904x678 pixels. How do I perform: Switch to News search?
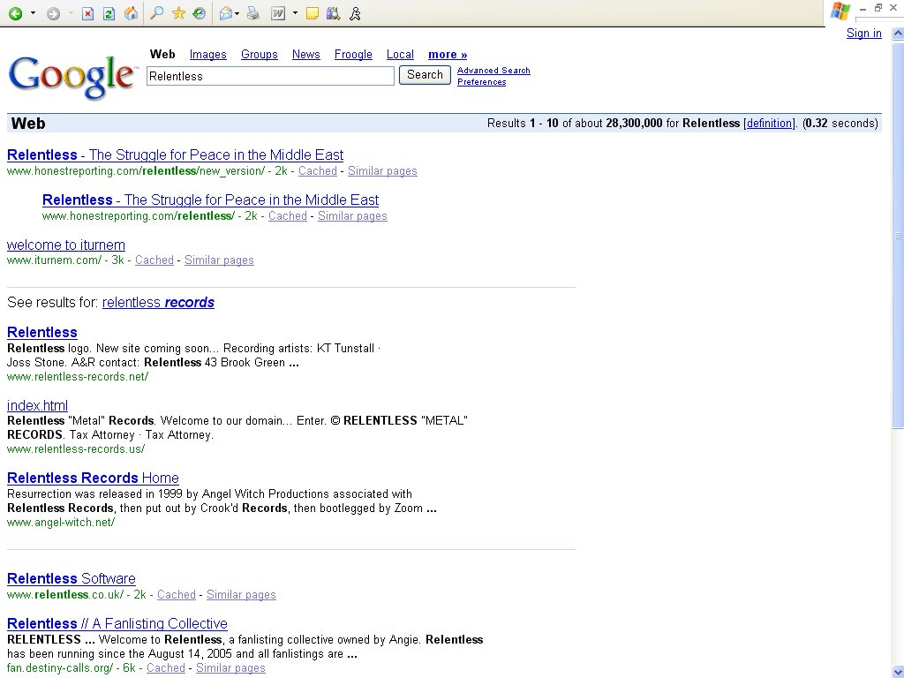[x=306, y=54]
